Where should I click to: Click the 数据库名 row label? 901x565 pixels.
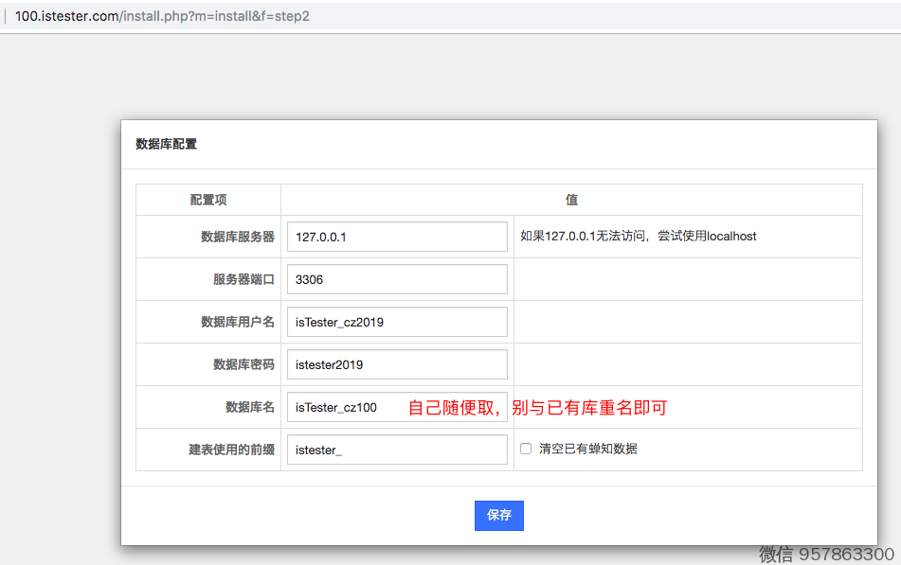pyautogui.click(x=249, y=407)
